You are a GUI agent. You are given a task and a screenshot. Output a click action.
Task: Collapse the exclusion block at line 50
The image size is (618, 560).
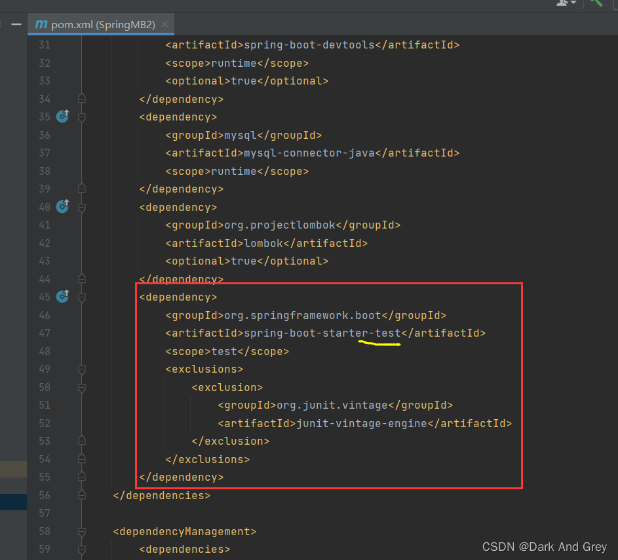[82, 388]
